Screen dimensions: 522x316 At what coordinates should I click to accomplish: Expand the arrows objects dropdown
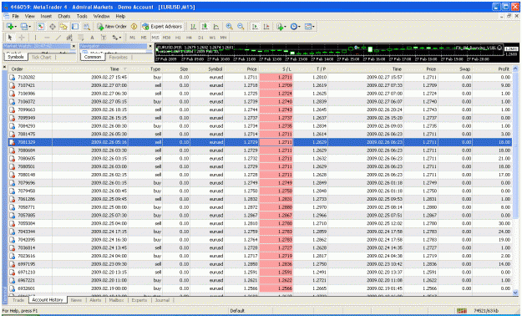pos(120,38)
